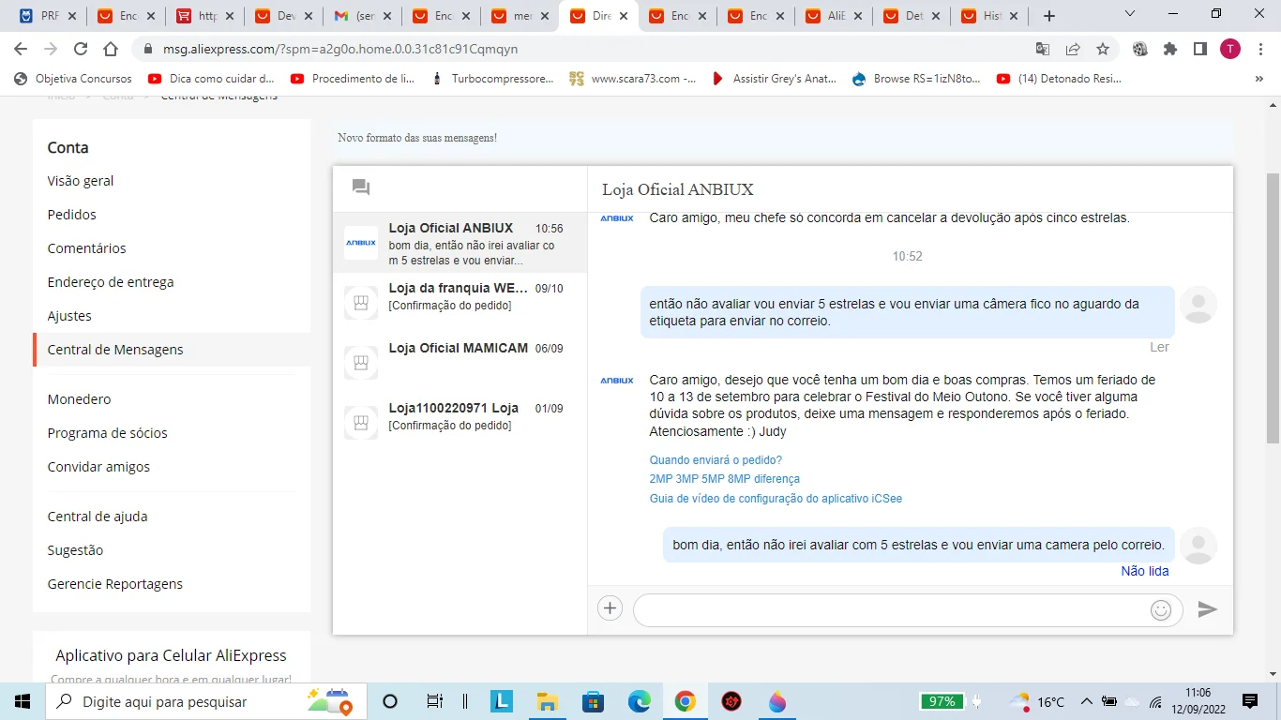Open the Objetiva Concursos bookmark
This screenshot has width=1281, height=720.
pos(73,79)
